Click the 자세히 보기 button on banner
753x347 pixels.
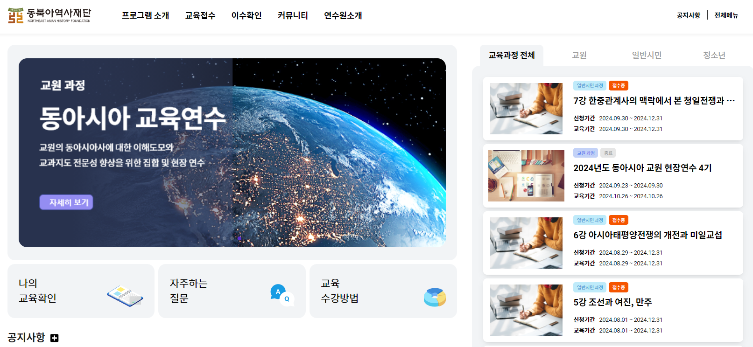pyautogui.click(x=66, y=202)
